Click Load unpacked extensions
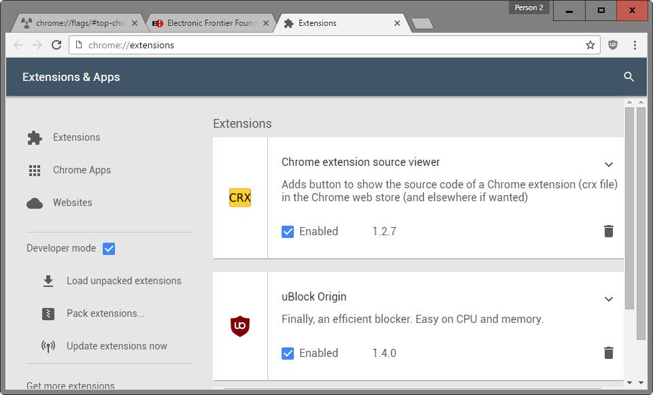Viewport: 653px width, 395px height. click(x=124, y=281)
